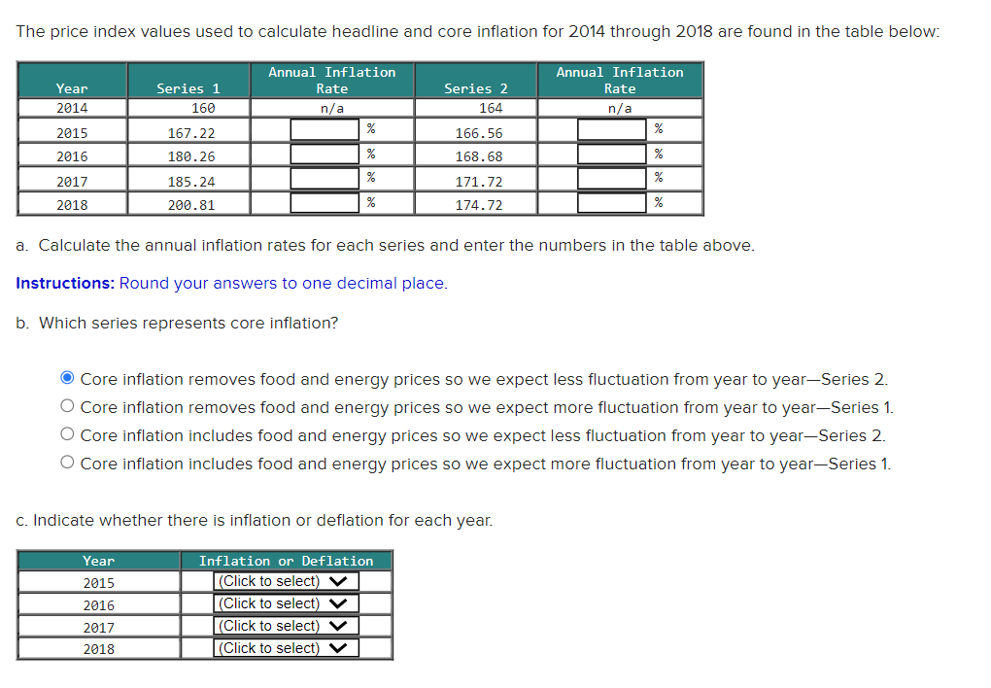Open the Inflation or Deflation dropdown for 2017

pyautogui.click(x=286, y=625)
